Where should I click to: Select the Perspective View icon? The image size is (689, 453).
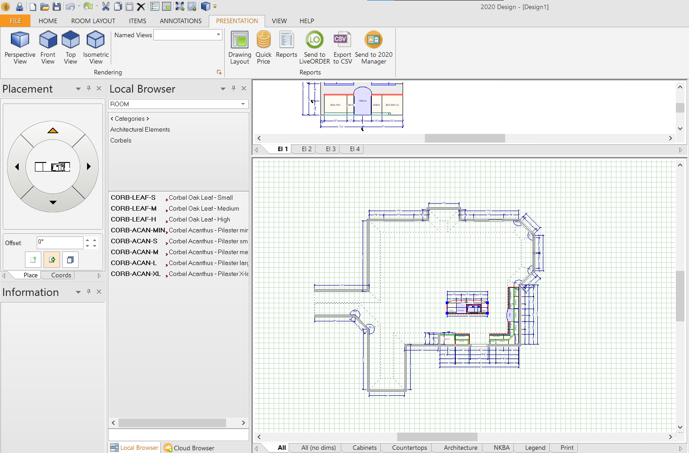[x=20, y=47]
